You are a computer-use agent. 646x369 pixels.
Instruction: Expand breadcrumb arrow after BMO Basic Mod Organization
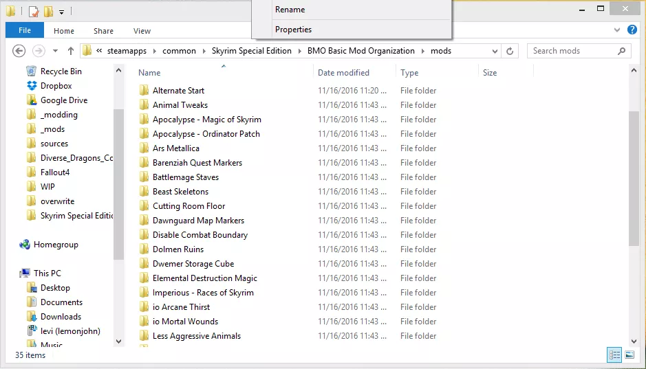[422, 51]
